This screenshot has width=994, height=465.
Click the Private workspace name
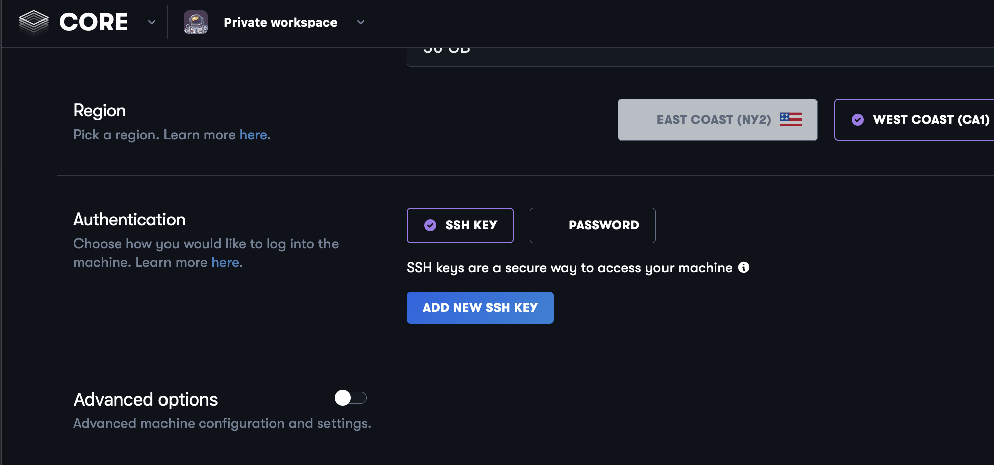coord(280,23)
